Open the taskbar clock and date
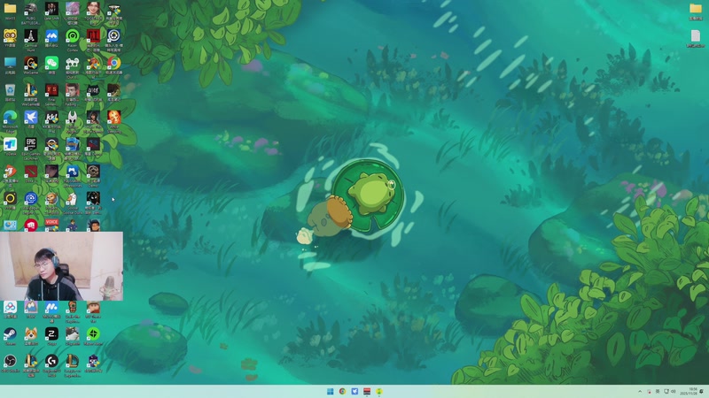Image resolution: width=709 pixels, height=398 pixels. click(690, 391)
